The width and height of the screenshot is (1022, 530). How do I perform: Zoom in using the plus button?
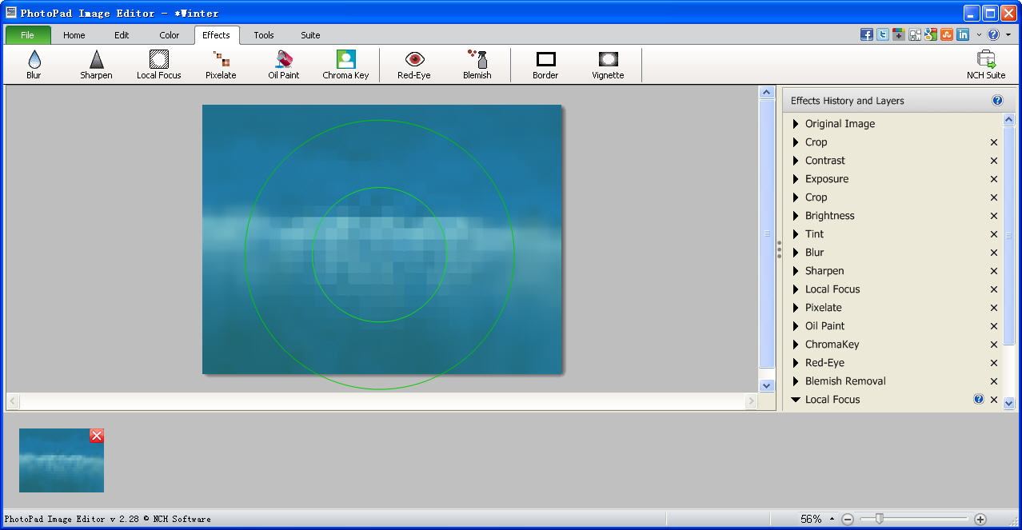click(980, 519)
